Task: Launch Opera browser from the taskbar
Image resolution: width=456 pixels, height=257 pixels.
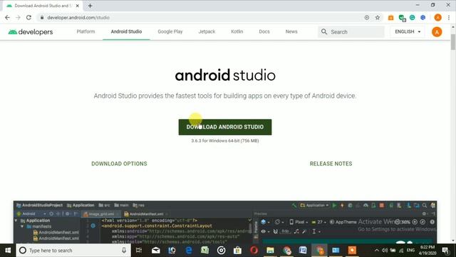Action: tap(254, 251)
